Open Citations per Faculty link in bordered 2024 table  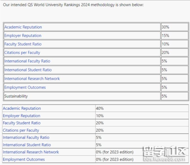click(x=22, y=52)
